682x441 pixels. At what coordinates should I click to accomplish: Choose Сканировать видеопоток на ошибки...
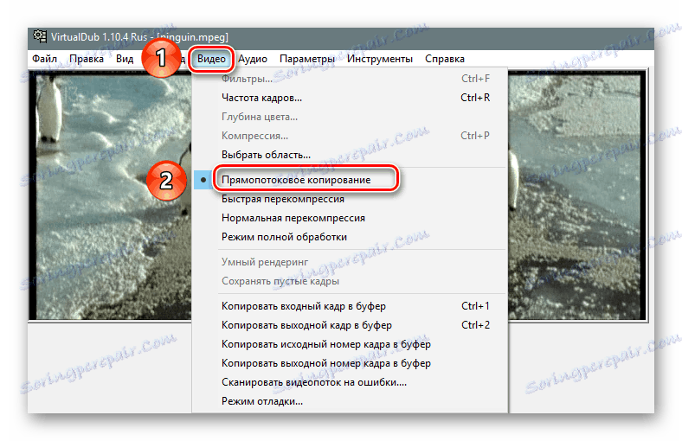(350, 383)
